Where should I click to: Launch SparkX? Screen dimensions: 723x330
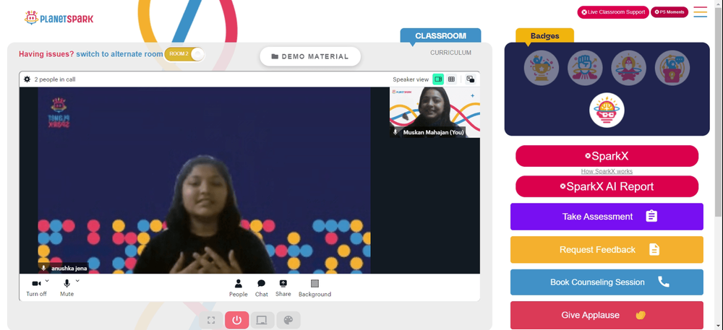(607, 156)
